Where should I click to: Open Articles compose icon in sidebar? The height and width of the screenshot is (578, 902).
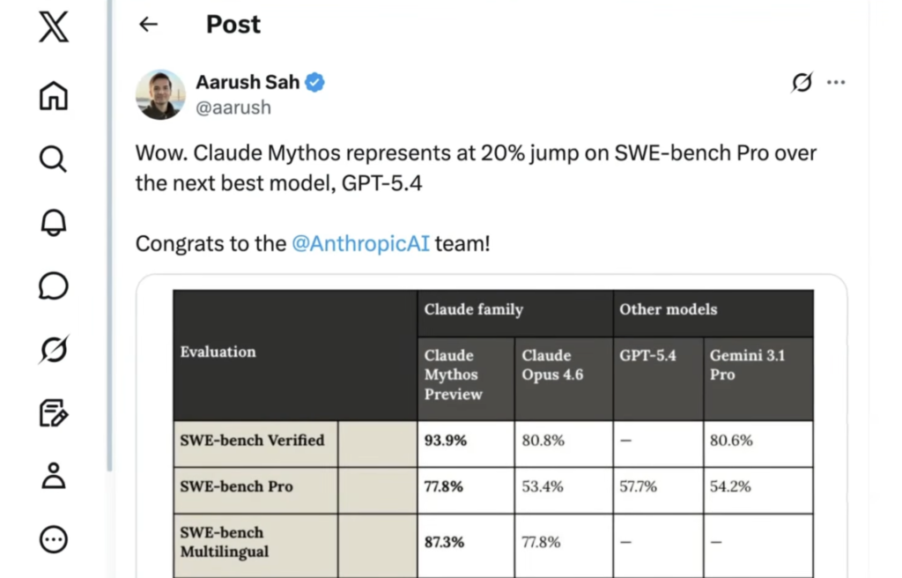[x=54, y=412]
